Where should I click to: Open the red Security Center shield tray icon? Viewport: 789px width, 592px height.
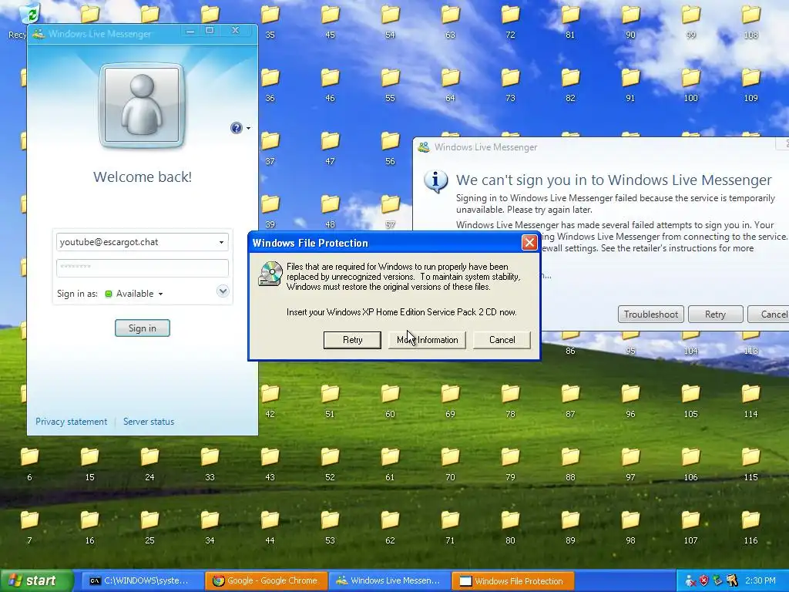click(703, 581)
